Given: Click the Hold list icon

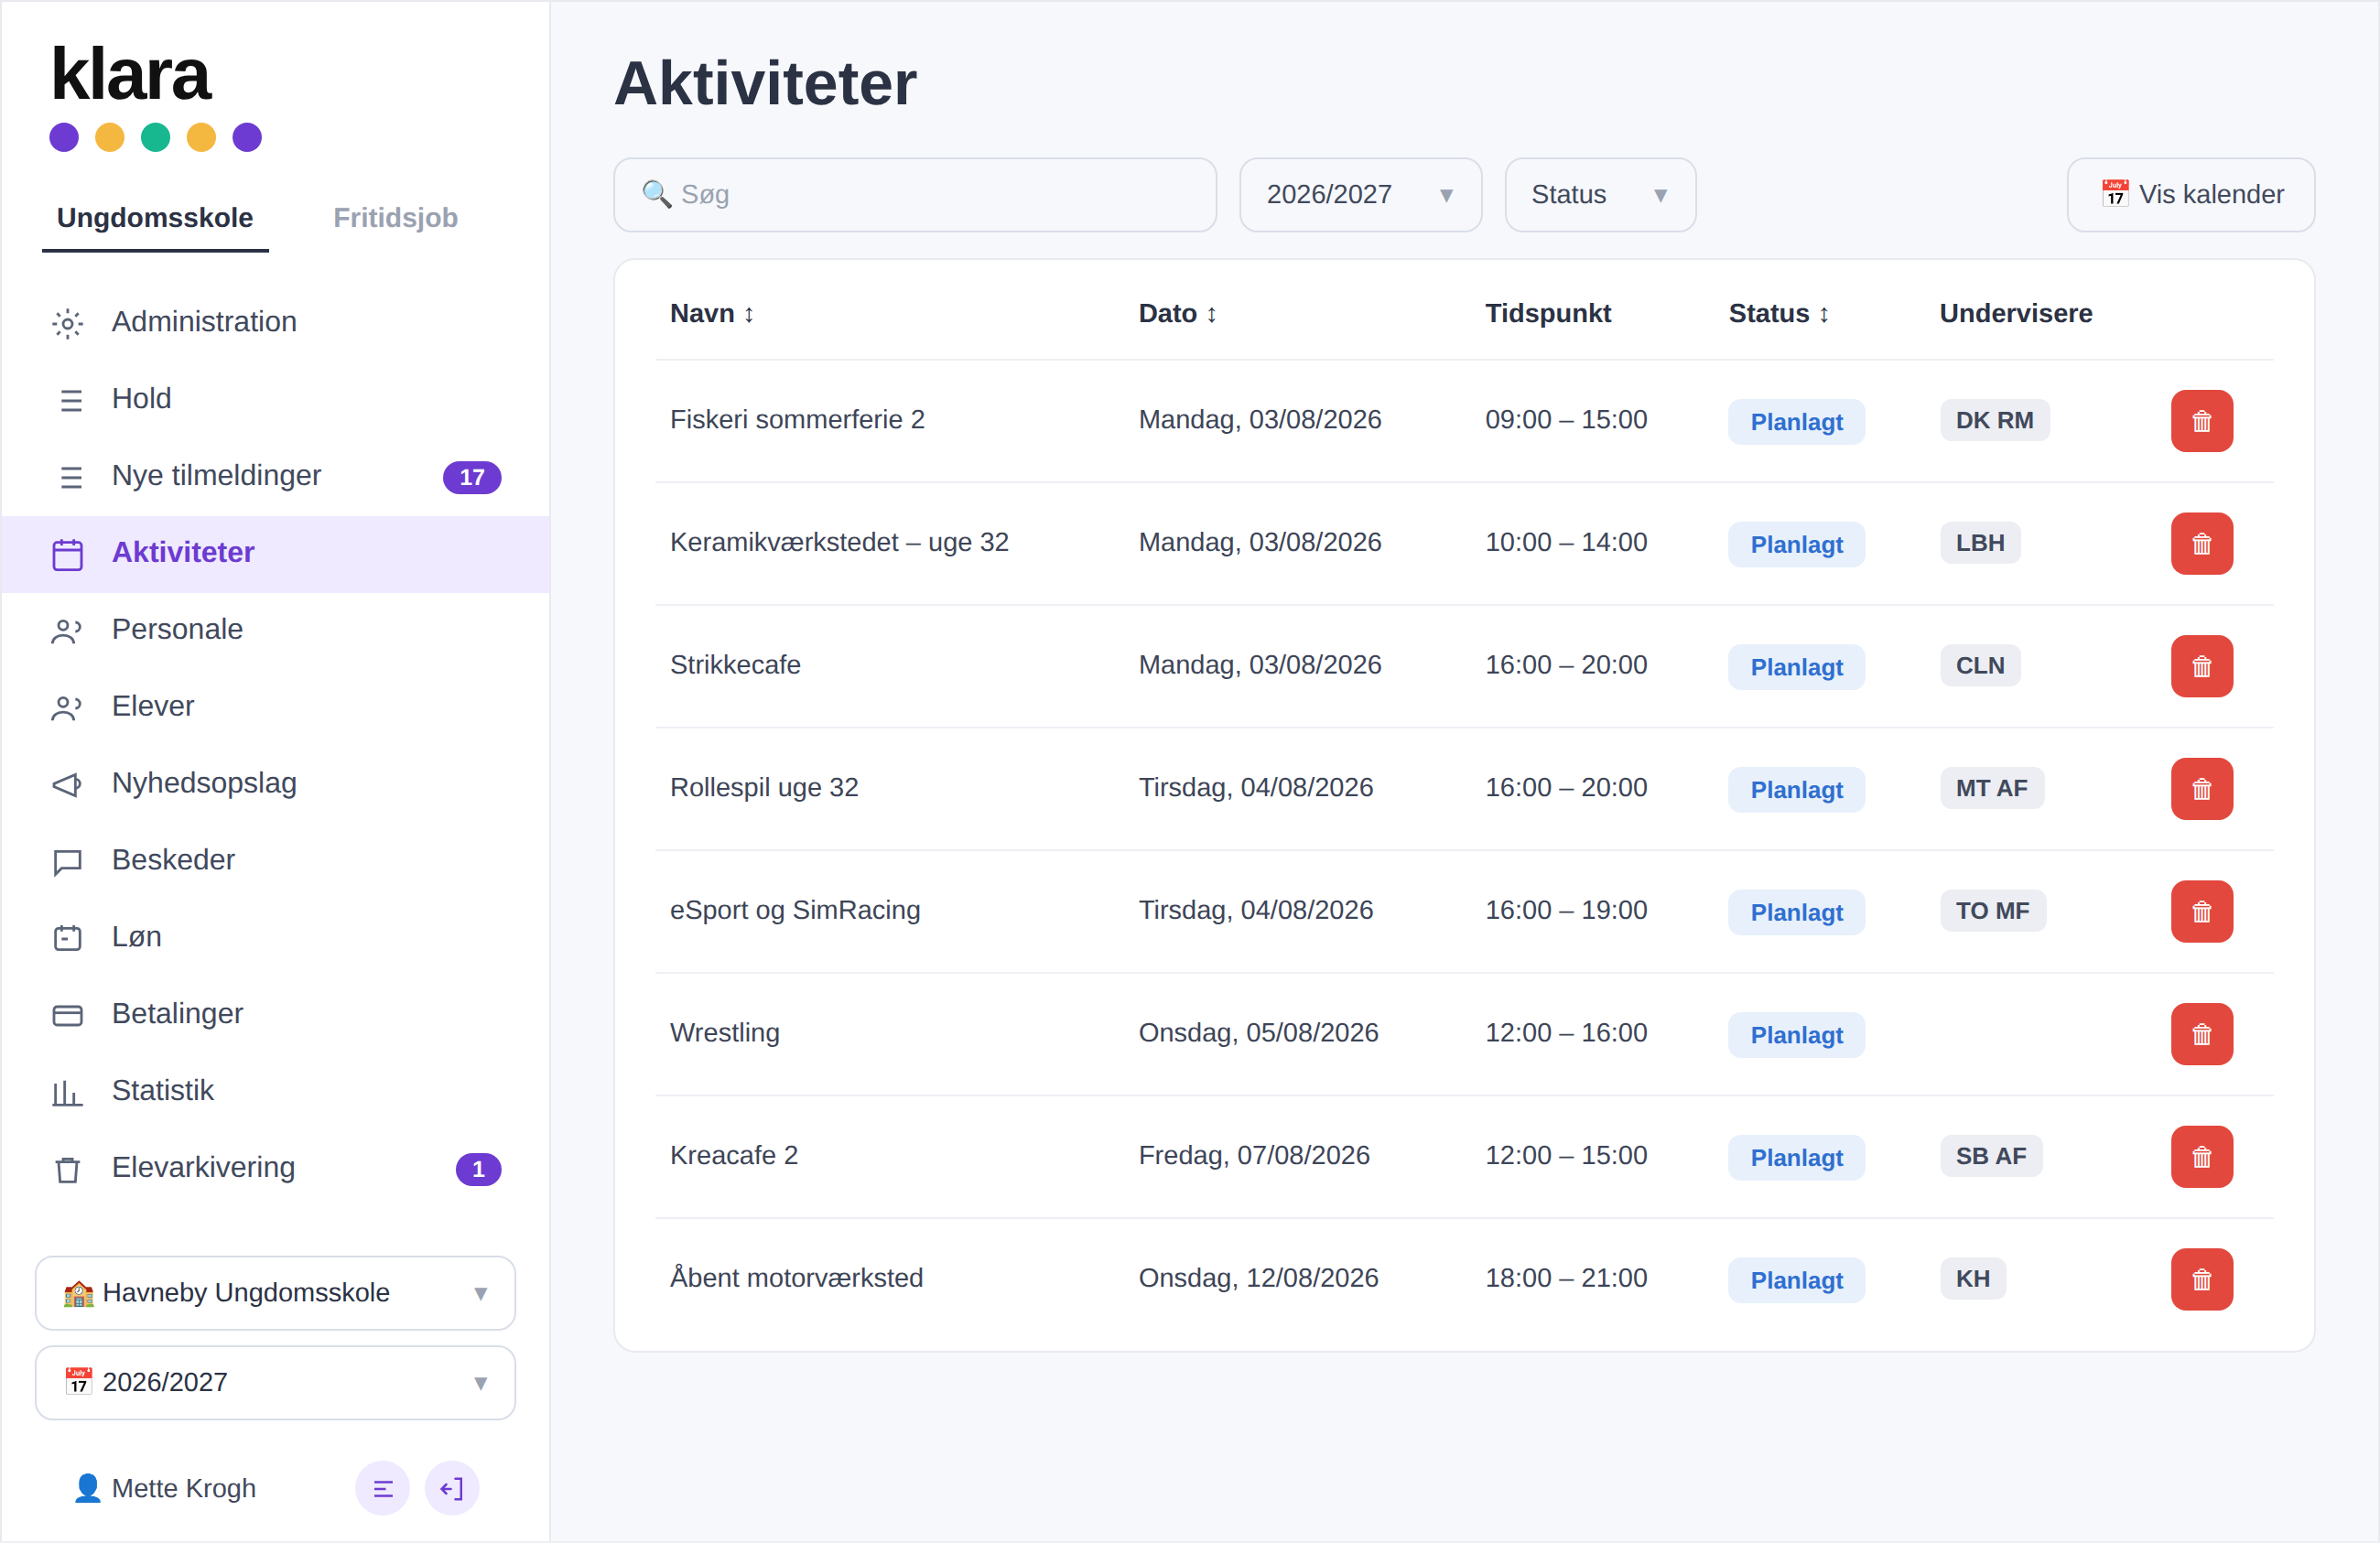Looking at the screenshot, I should click(x=70, y=400).
